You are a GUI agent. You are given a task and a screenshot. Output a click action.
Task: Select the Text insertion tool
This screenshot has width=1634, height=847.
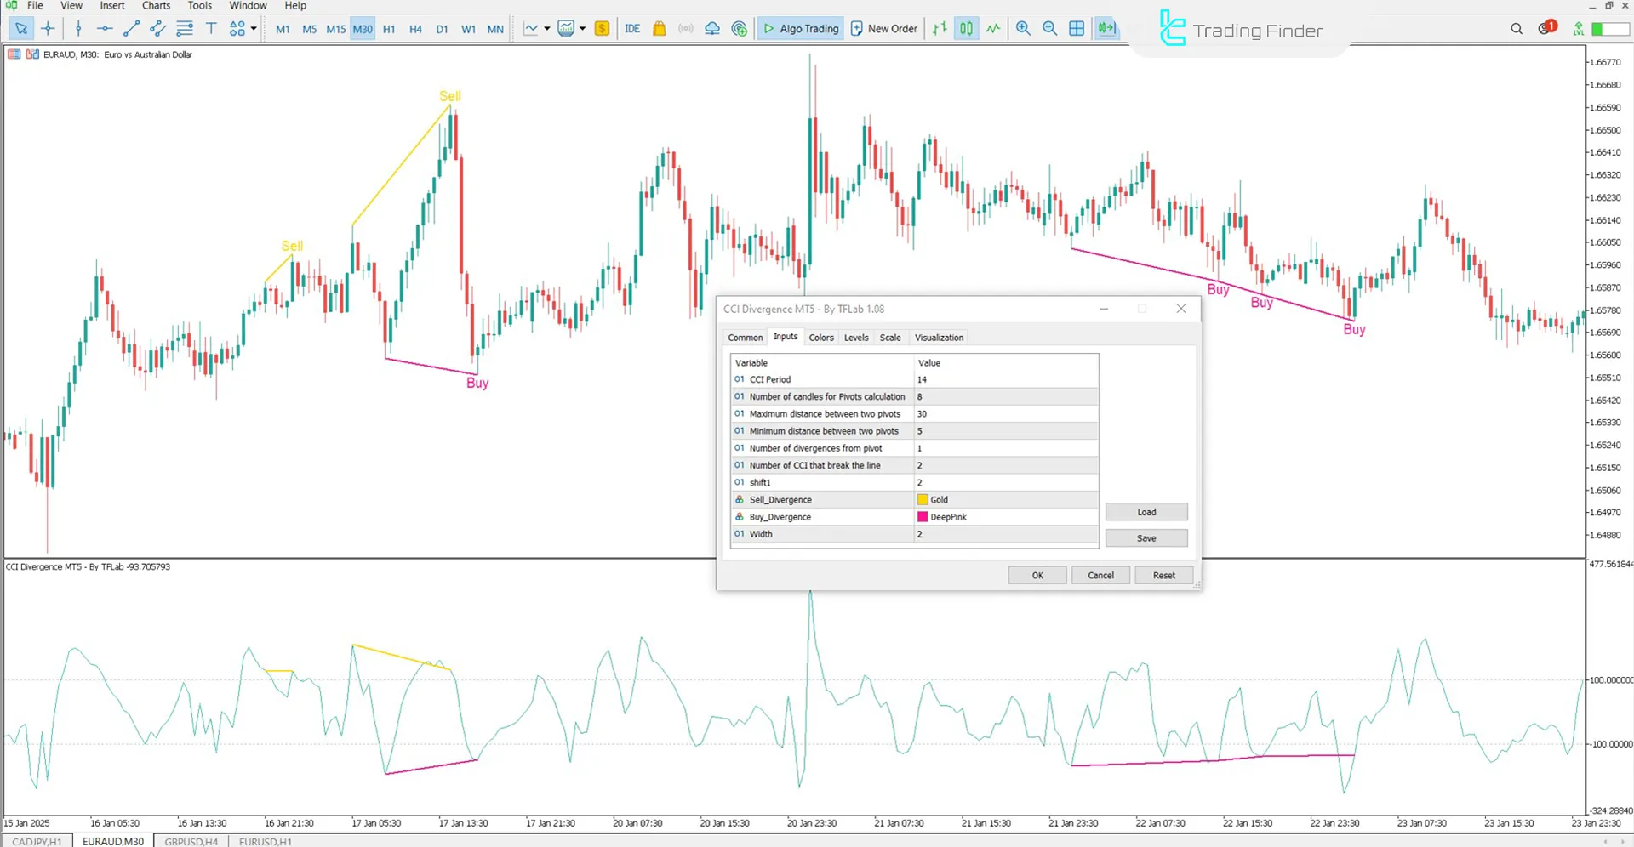click(x=211, y=28)
